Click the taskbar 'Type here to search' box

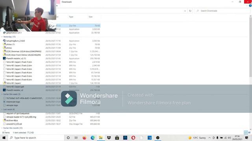point(36,137)
